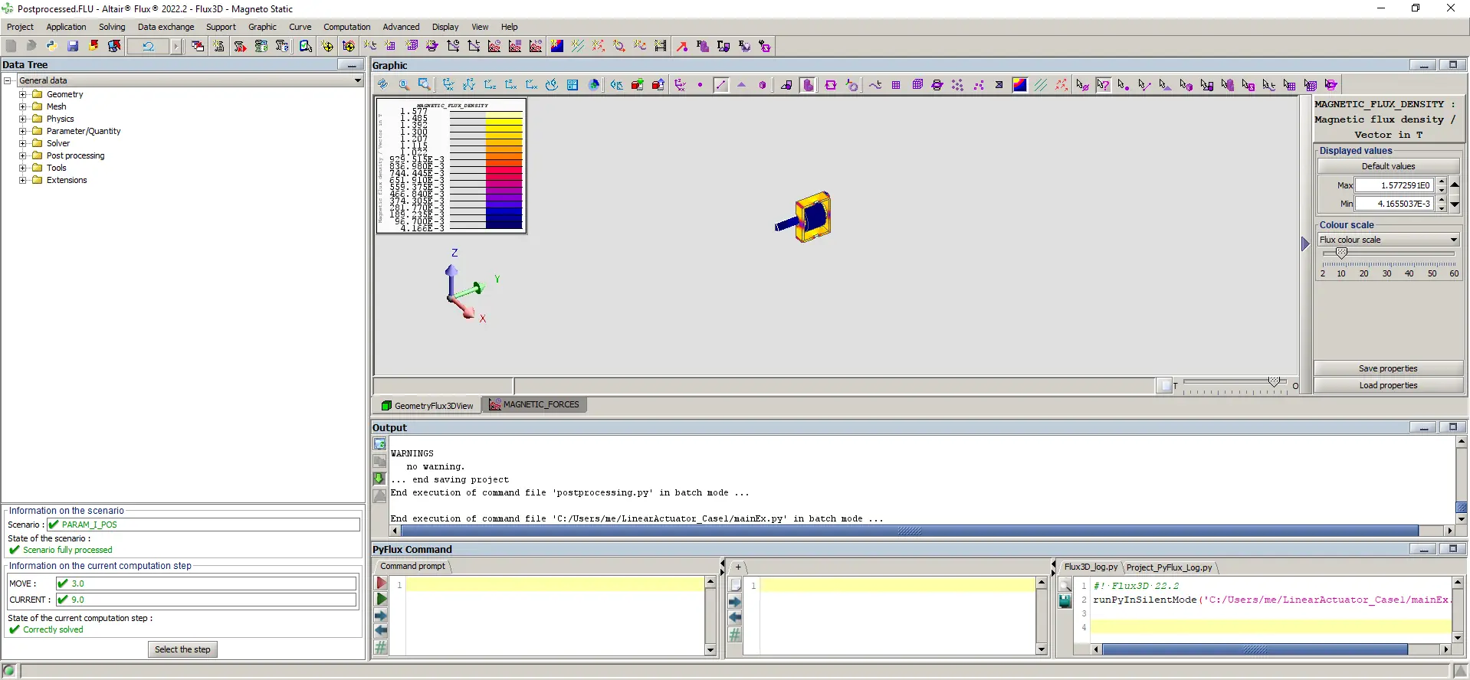Switch to the MAGNETIC_FORCES tab
The height and width of the screenshot is (680, 1470).
(x=535, y=405)
